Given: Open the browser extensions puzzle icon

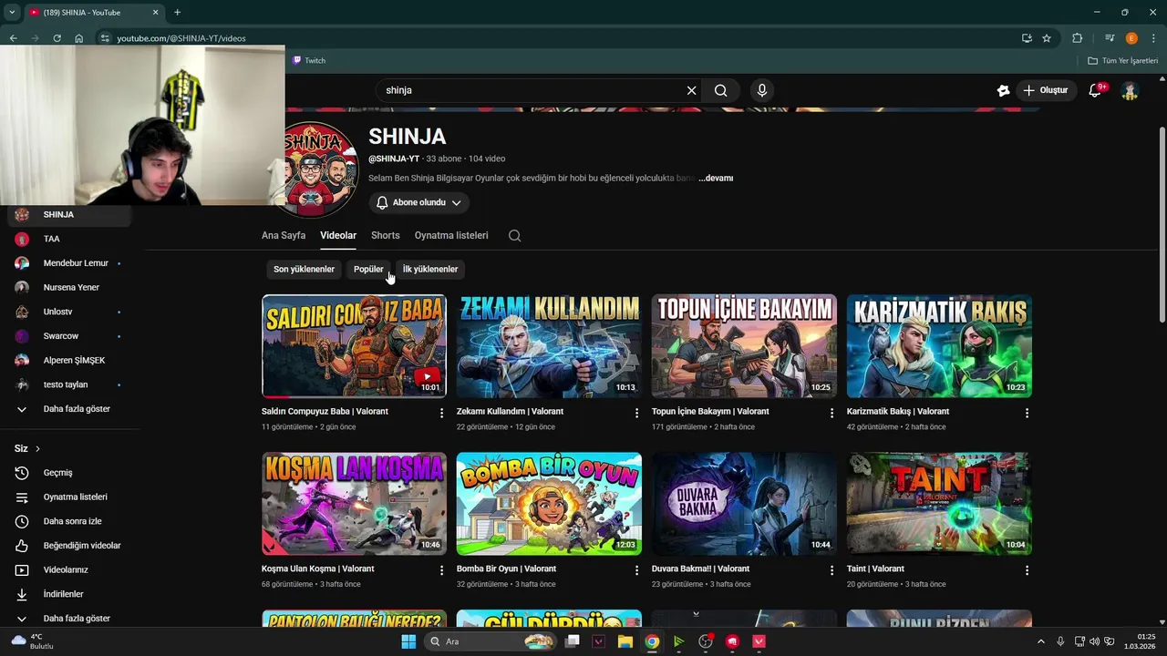Looking at the screenshot, I should tap(1078, 38).
